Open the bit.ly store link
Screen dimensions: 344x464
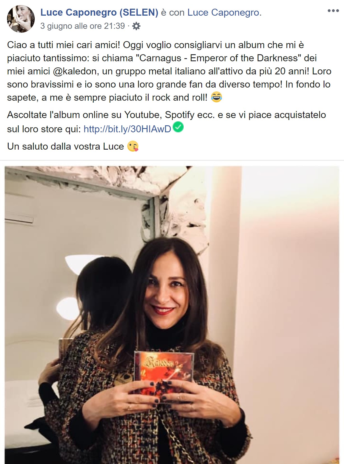pyautogui.click(x=127, y=129)
